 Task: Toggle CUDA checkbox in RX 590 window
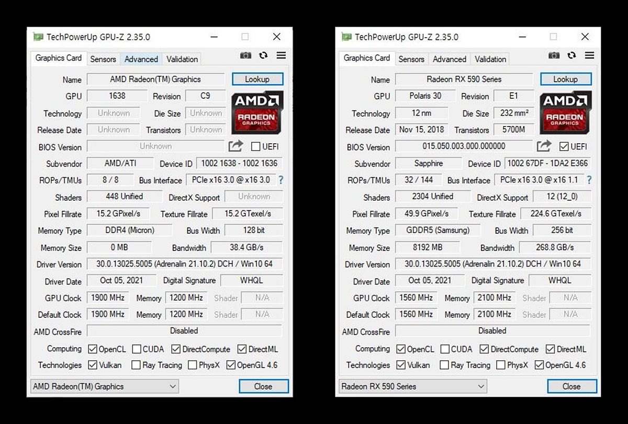(x=444, y=349)
